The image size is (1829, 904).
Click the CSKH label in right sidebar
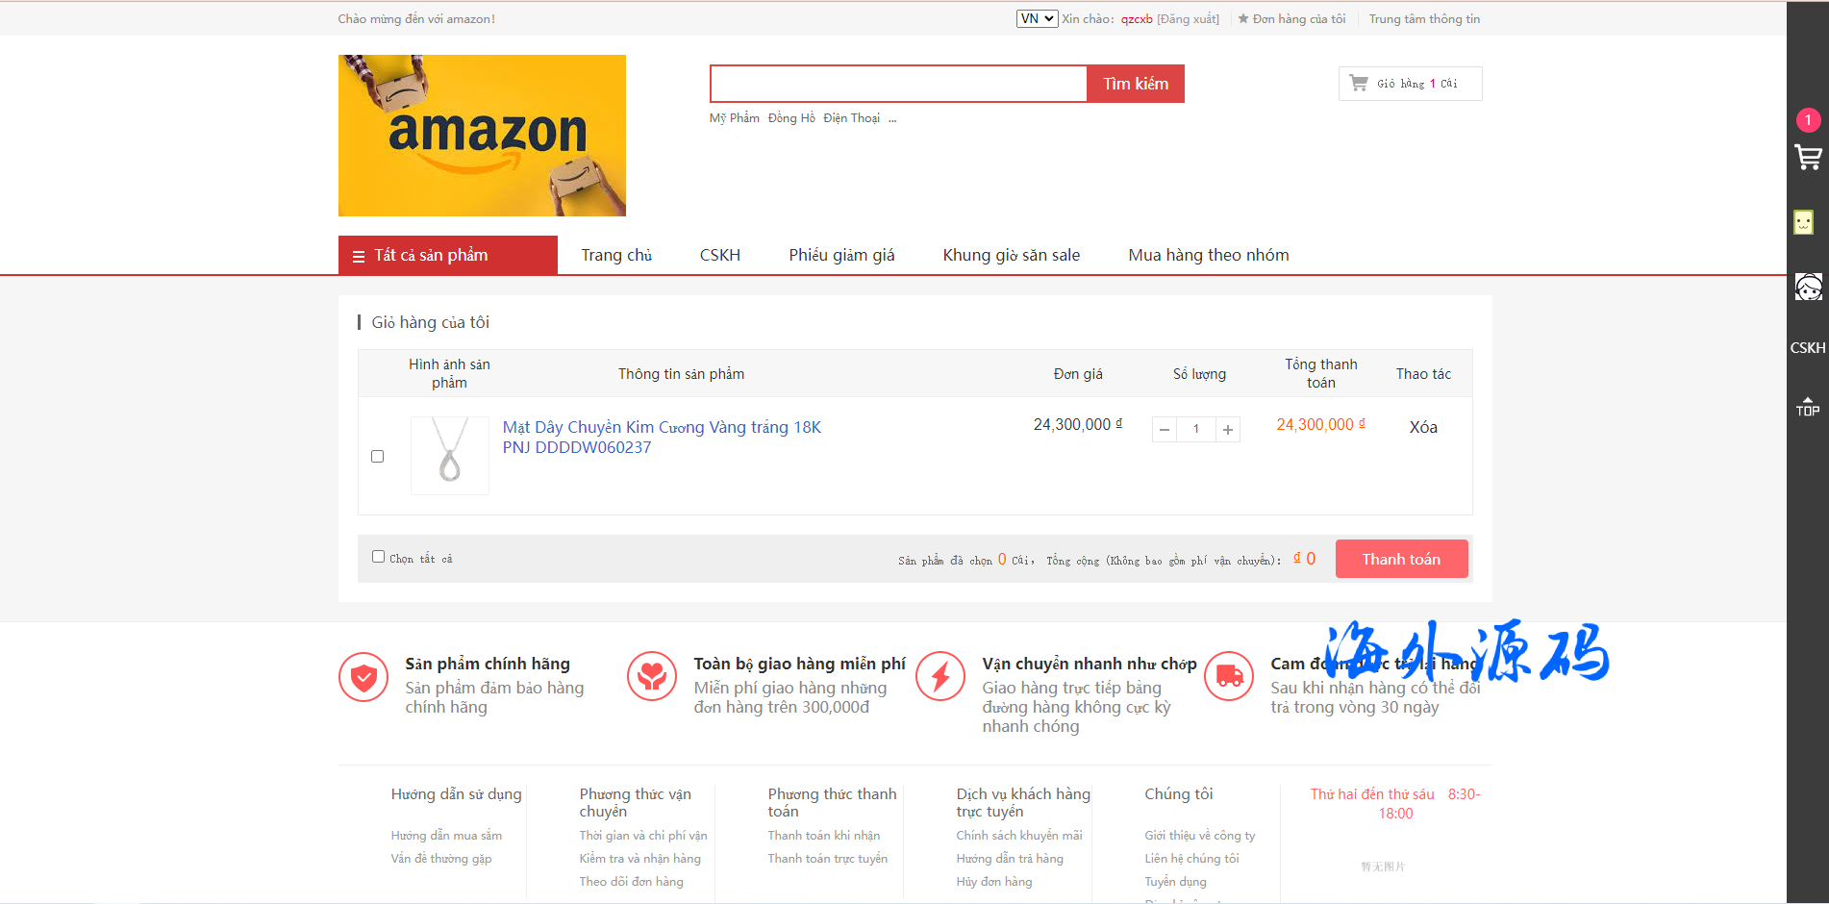point(1808,347)
